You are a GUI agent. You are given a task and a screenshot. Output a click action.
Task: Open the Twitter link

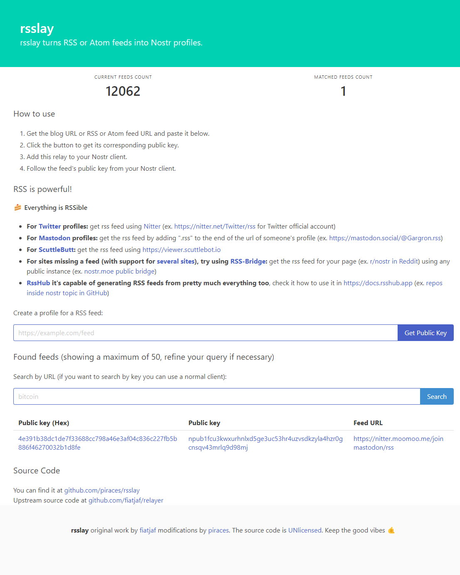(50, 227)
